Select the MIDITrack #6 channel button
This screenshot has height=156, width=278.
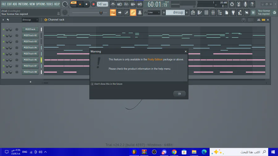point(30,60)
